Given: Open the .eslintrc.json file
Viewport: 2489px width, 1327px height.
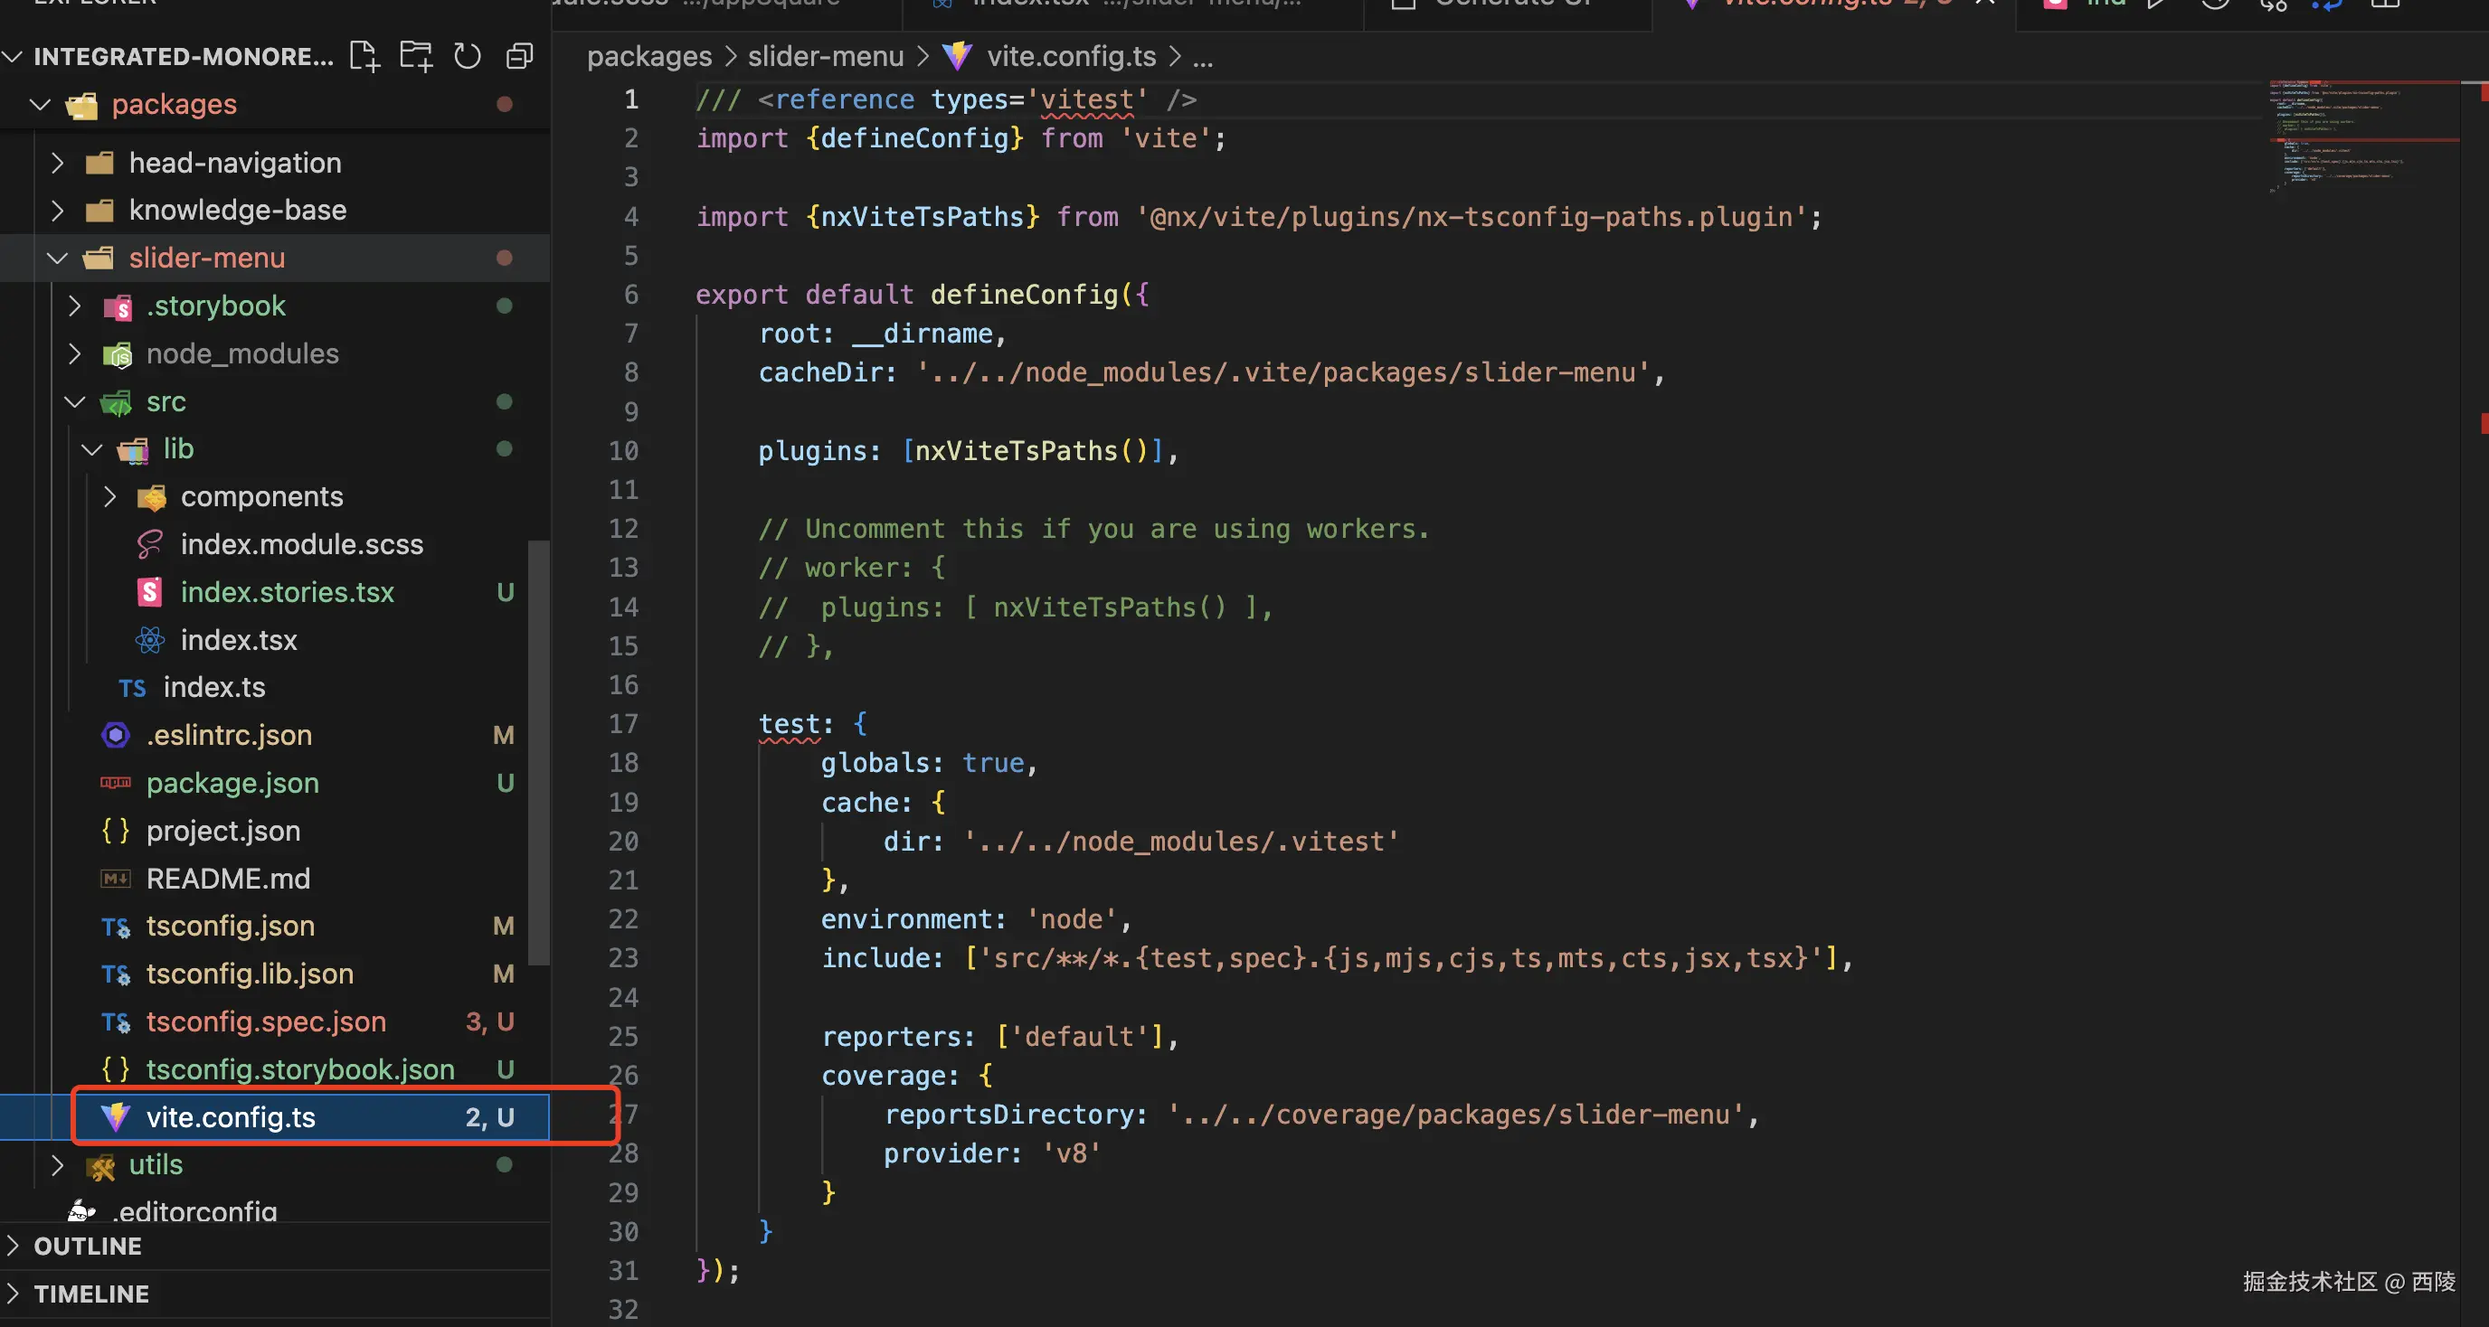Looking at the screenshot, I should click(x=229, y=735).
